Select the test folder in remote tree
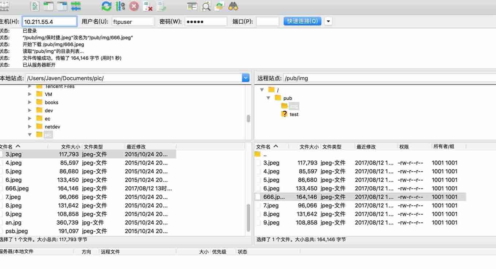 point(294,114)
